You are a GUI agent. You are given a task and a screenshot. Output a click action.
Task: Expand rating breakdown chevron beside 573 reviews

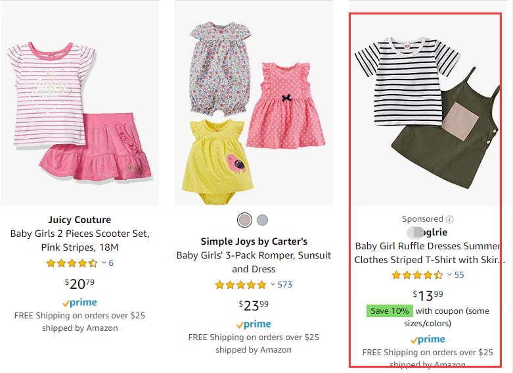[x=273, y=285]
